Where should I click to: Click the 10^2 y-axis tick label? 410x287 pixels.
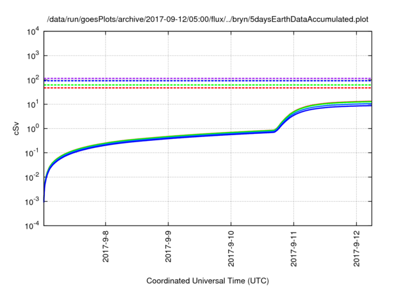pos(33,79)
